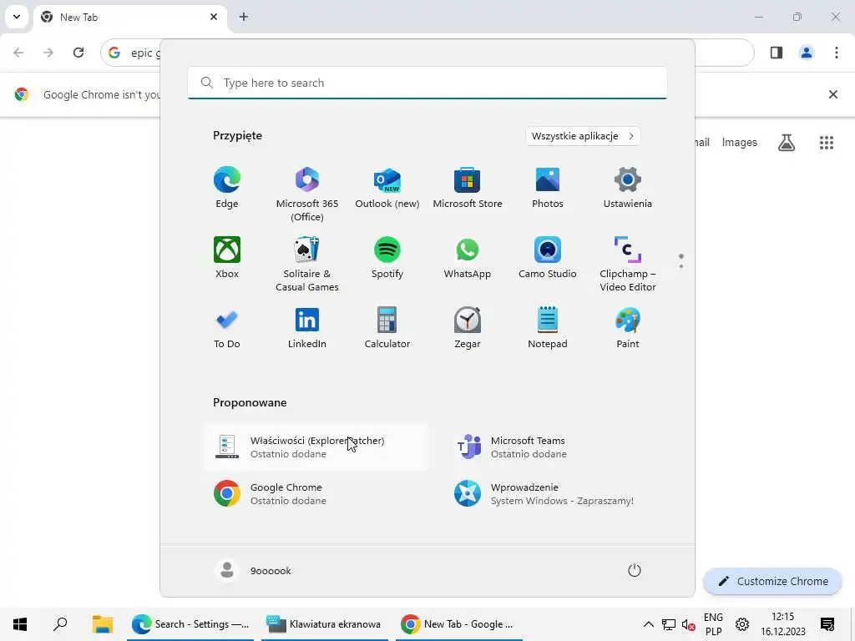Viewport: 855px width, 641px height.
Task: Click the muted volume tray icon
Action: pyautogui.click(x=688, y=624)
